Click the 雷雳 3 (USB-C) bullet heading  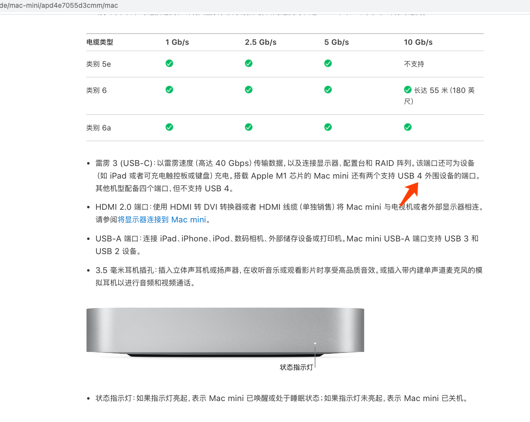(x=124, y=164)
